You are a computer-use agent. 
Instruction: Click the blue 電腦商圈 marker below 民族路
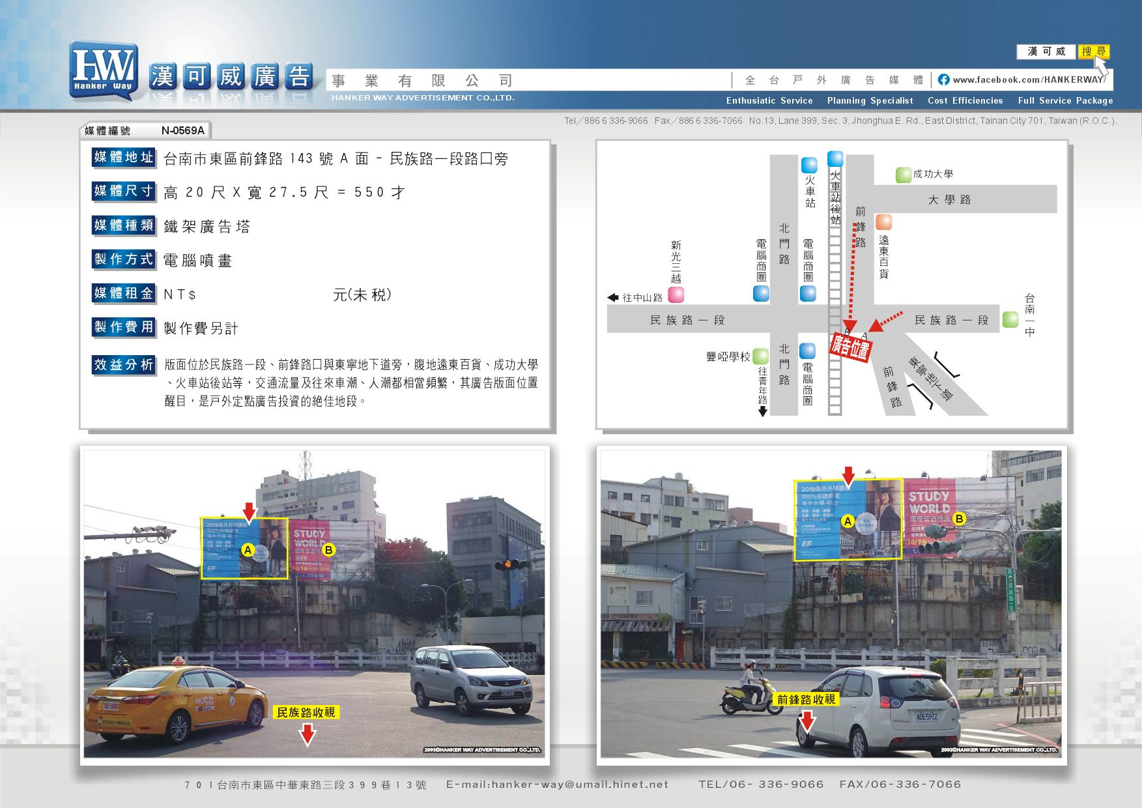(807, 351)
